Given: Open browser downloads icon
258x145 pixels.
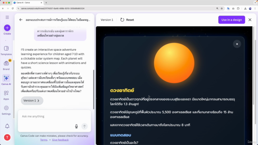Looking at the screenshot, I should (245, 8).
